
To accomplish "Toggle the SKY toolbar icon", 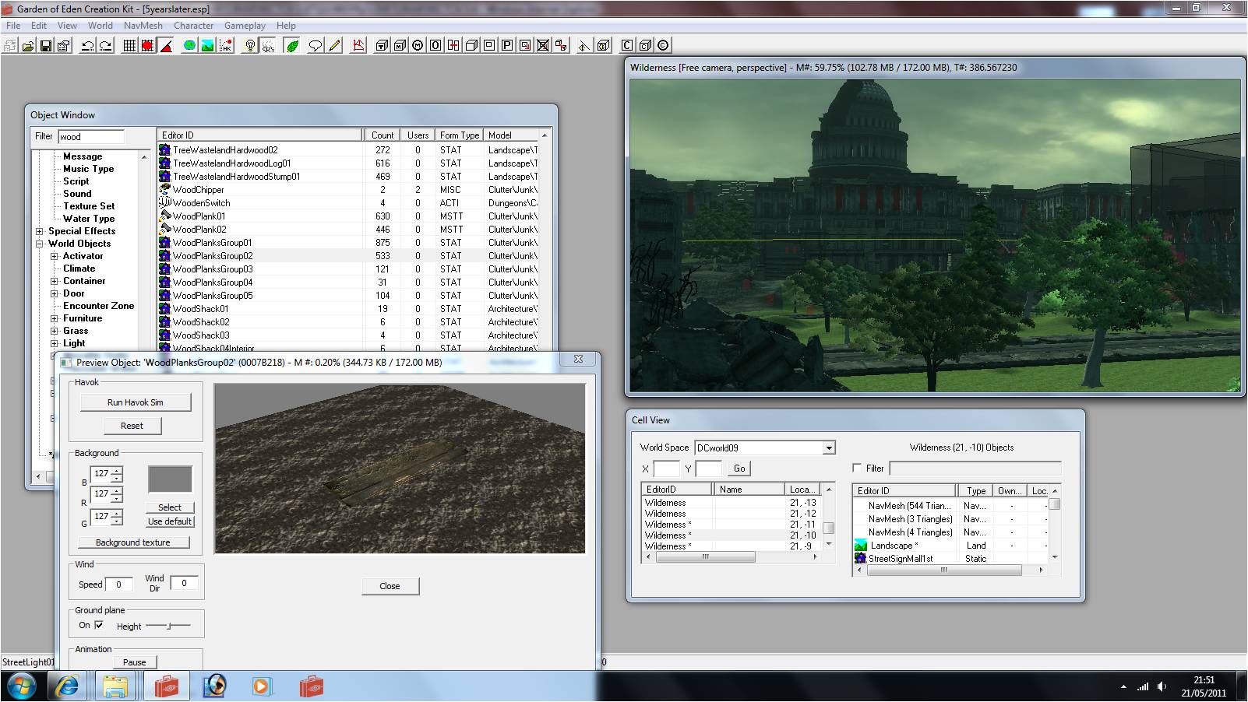I will pos(268,46).
